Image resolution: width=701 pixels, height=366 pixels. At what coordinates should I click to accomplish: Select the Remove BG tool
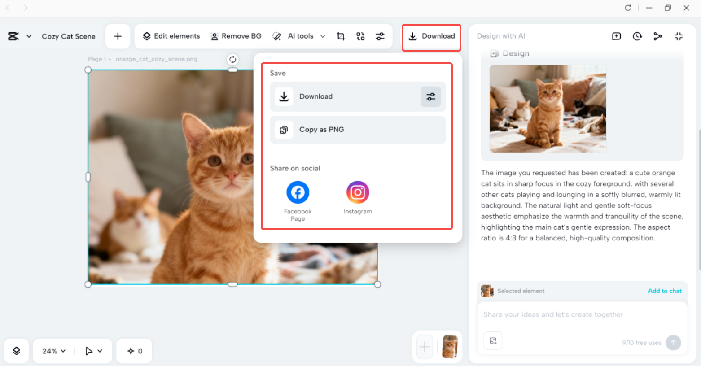click(x=236, y=36)
